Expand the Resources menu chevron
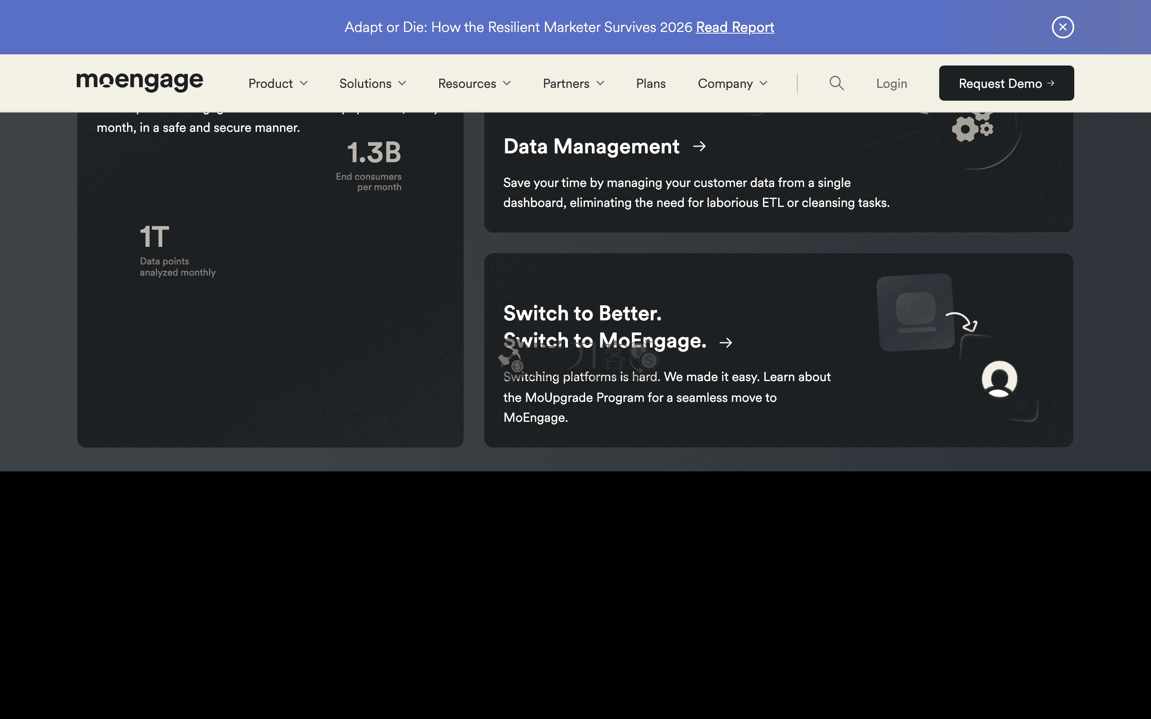The height and width of the screenshot is (719, 1151). (x=507, y=84)
